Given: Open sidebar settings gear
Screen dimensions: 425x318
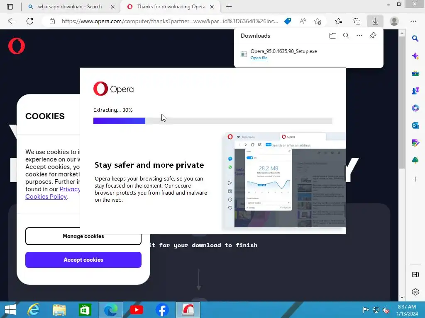Looking at the screenshot, I should click(x=415, y=292).
